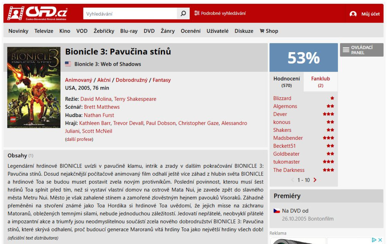This screenshot has height=244, width=387.
Task: Open the Uživatelé menu item
Action: pyautogui.click(x=217, y=31)
